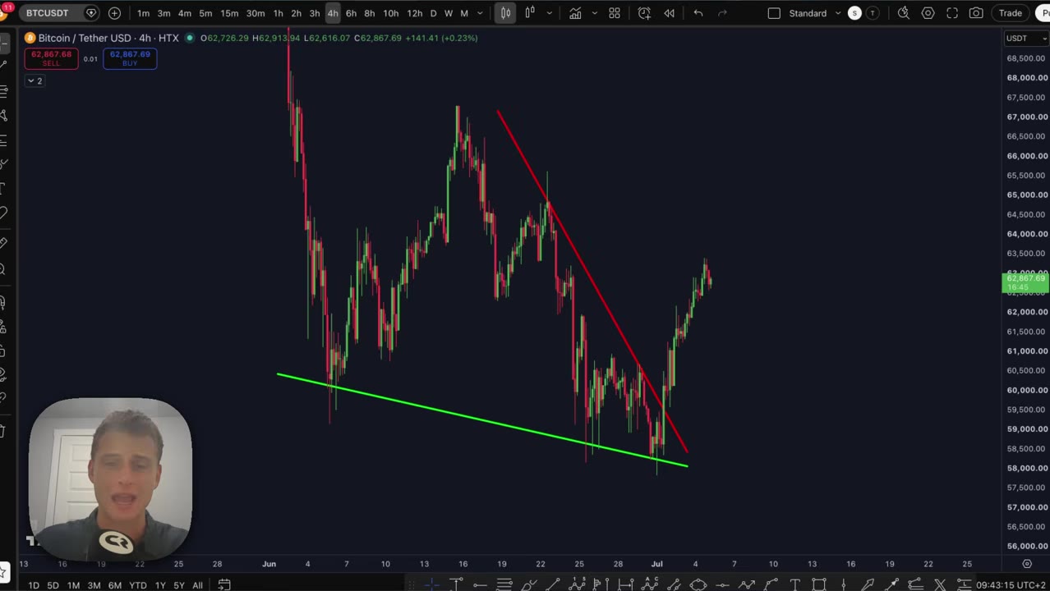Viewport: 1050px width, 591px height.
Task: Toggle the layout checkbox beside Standard
Action: 774,13
